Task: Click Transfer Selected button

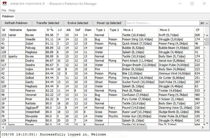Action: pyautogui.click(x=48, y=23)
